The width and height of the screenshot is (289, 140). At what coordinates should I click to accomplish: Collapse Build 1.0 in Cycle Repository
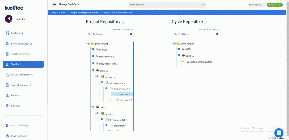179,55
